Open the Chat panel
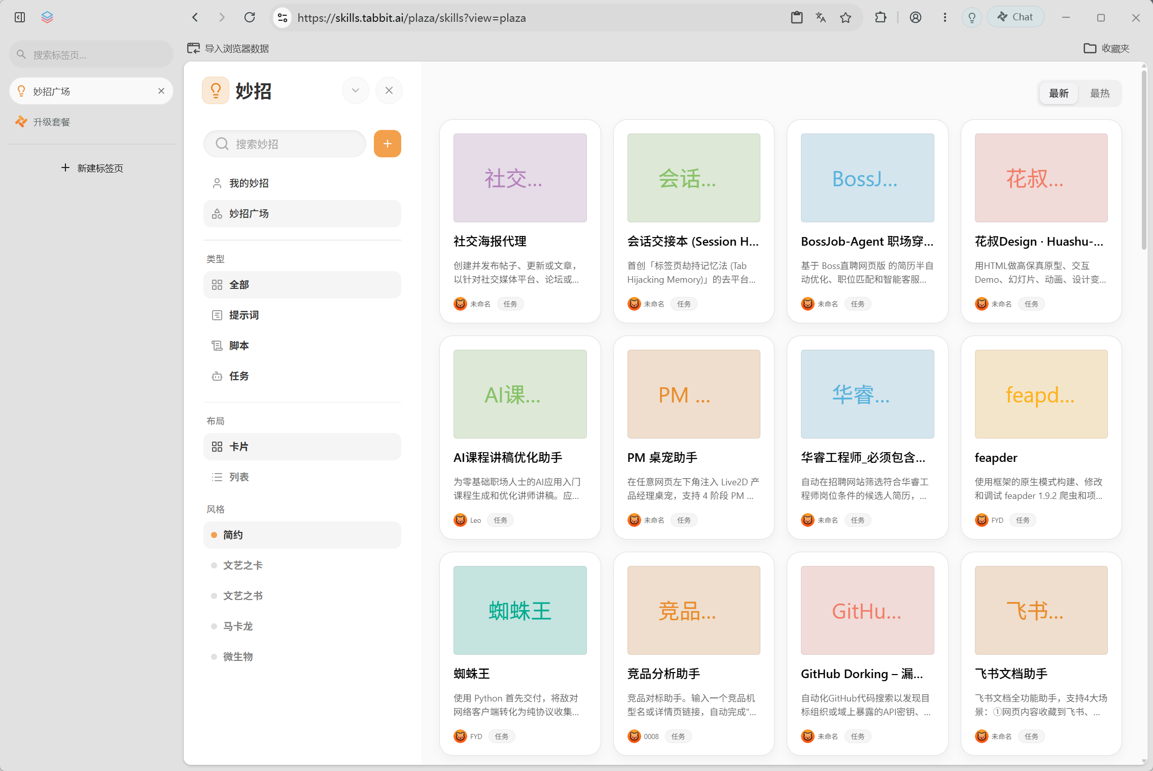 point(1016,17)
